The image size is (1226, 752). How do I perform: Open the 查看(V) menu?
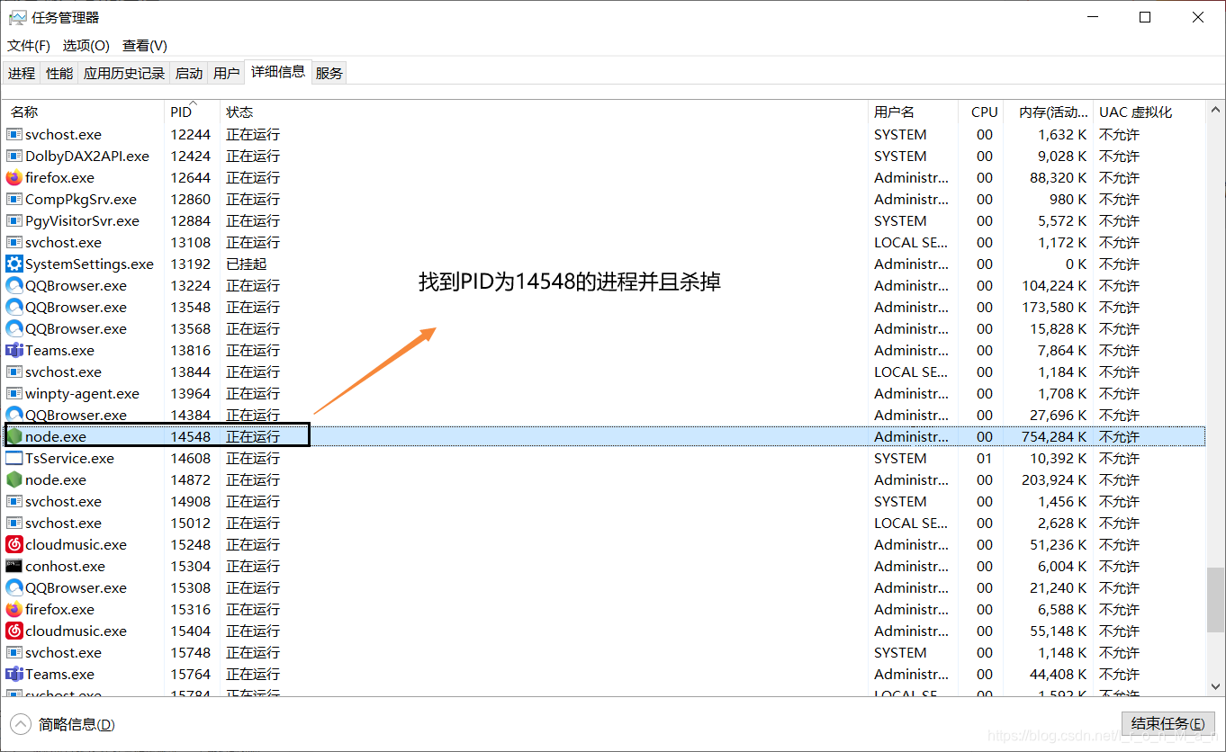(144, 46)
